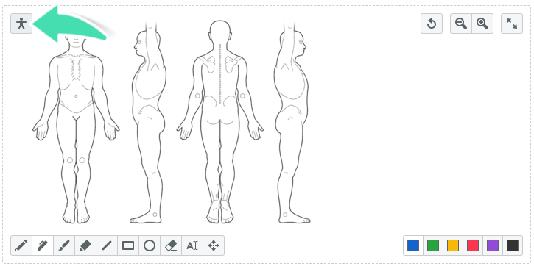The image size is (534, 269).
Task: Expand canvas to fullscreen
Action: [x=512, y=24]
